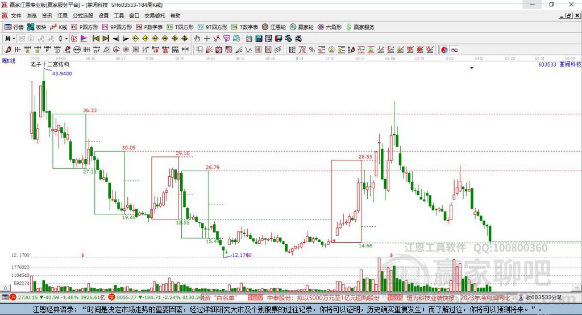Open the 设置 menu

tap(103, 15)
